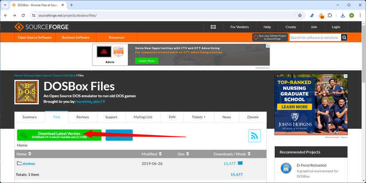The width and height of the screenshot is (366, 183).
Task: Click the dosbox folder icon
Action: (19, 163)
